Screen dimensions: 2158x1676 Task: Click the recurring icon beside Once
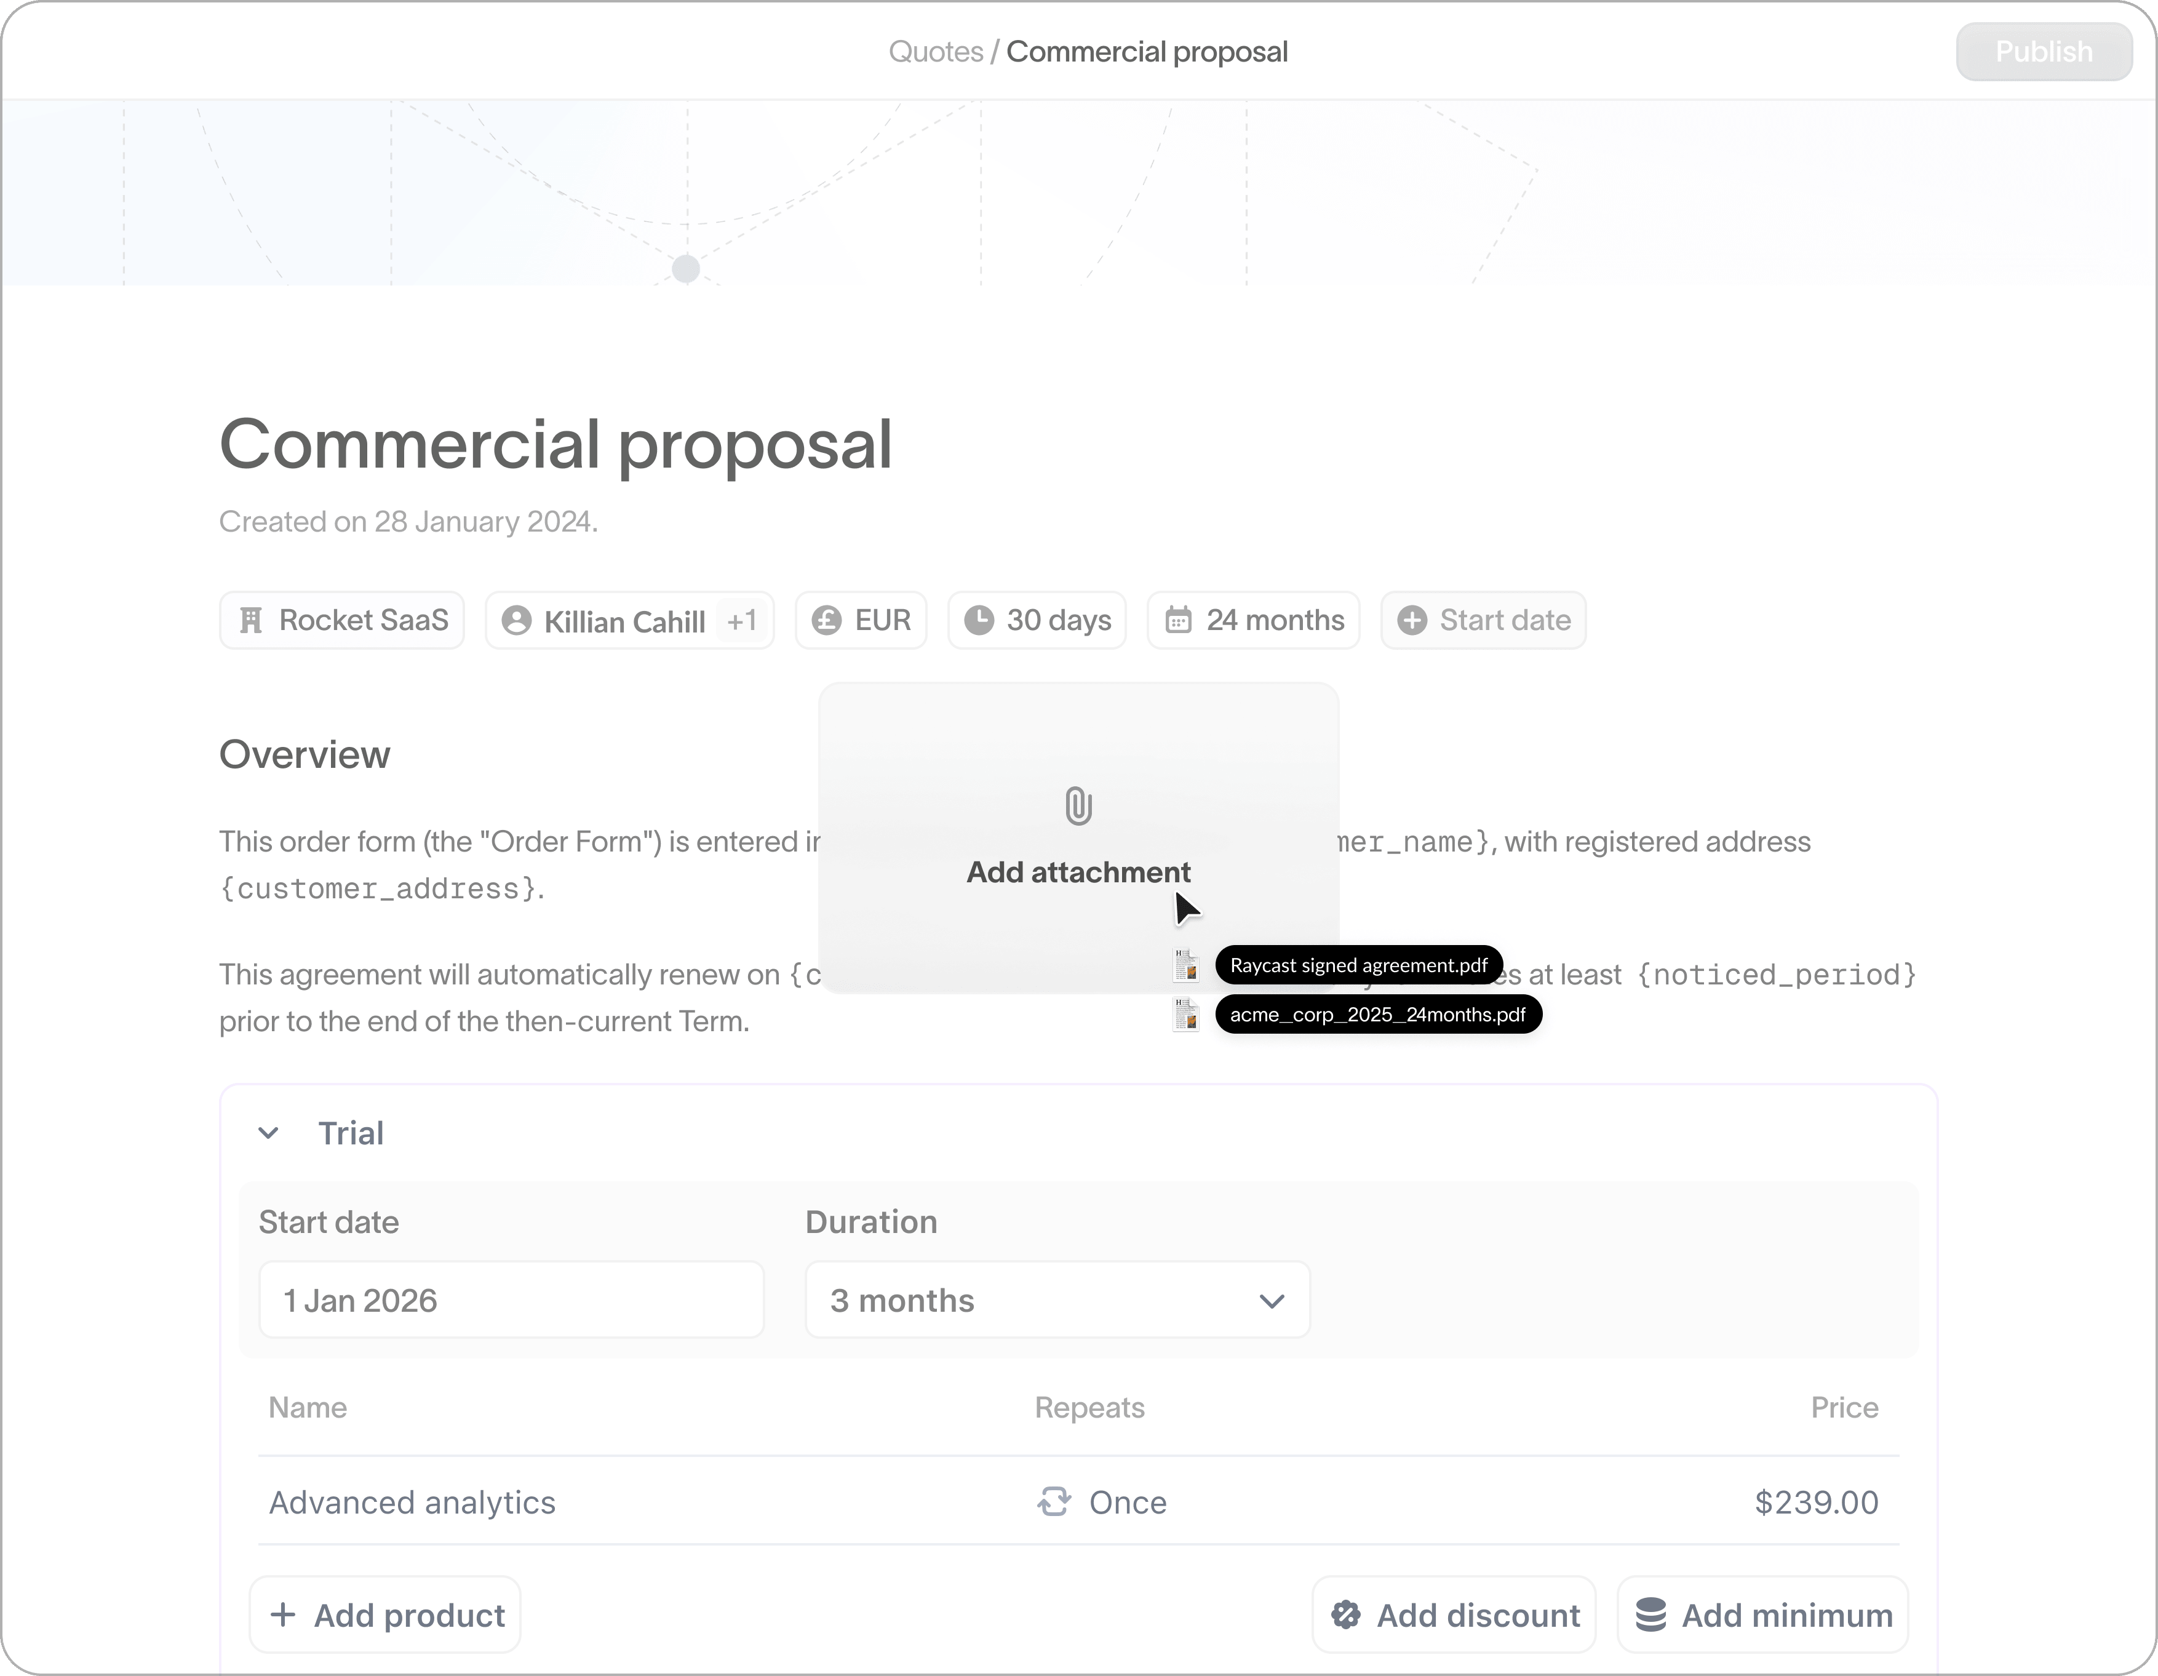point(1054,1502)
